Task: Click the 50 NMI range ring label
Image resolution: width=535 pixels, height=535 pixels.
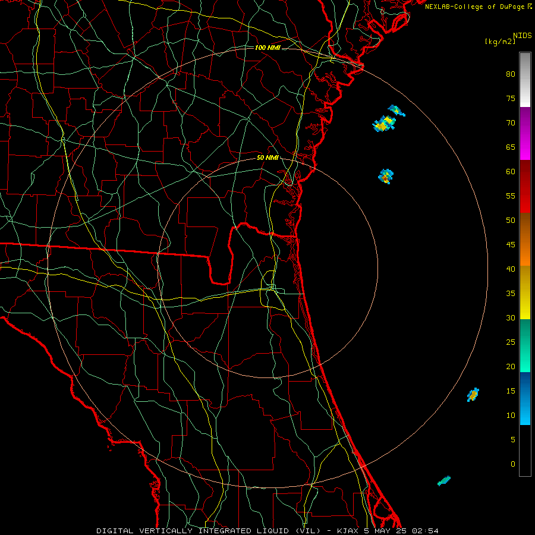Action: pos(267,158)
